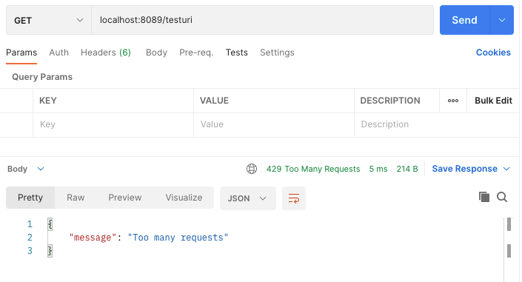This screenshot has height=282, width=522.
Task: Click line number 3 in response
Action: [30, 251]
